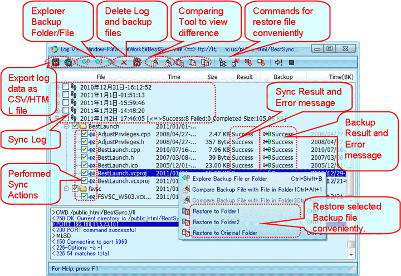Viewport: 401px width, 276px height.
Task: Click the backup icon next to BestLaunch.cpp's Backup Success
Action: [267, 150]
